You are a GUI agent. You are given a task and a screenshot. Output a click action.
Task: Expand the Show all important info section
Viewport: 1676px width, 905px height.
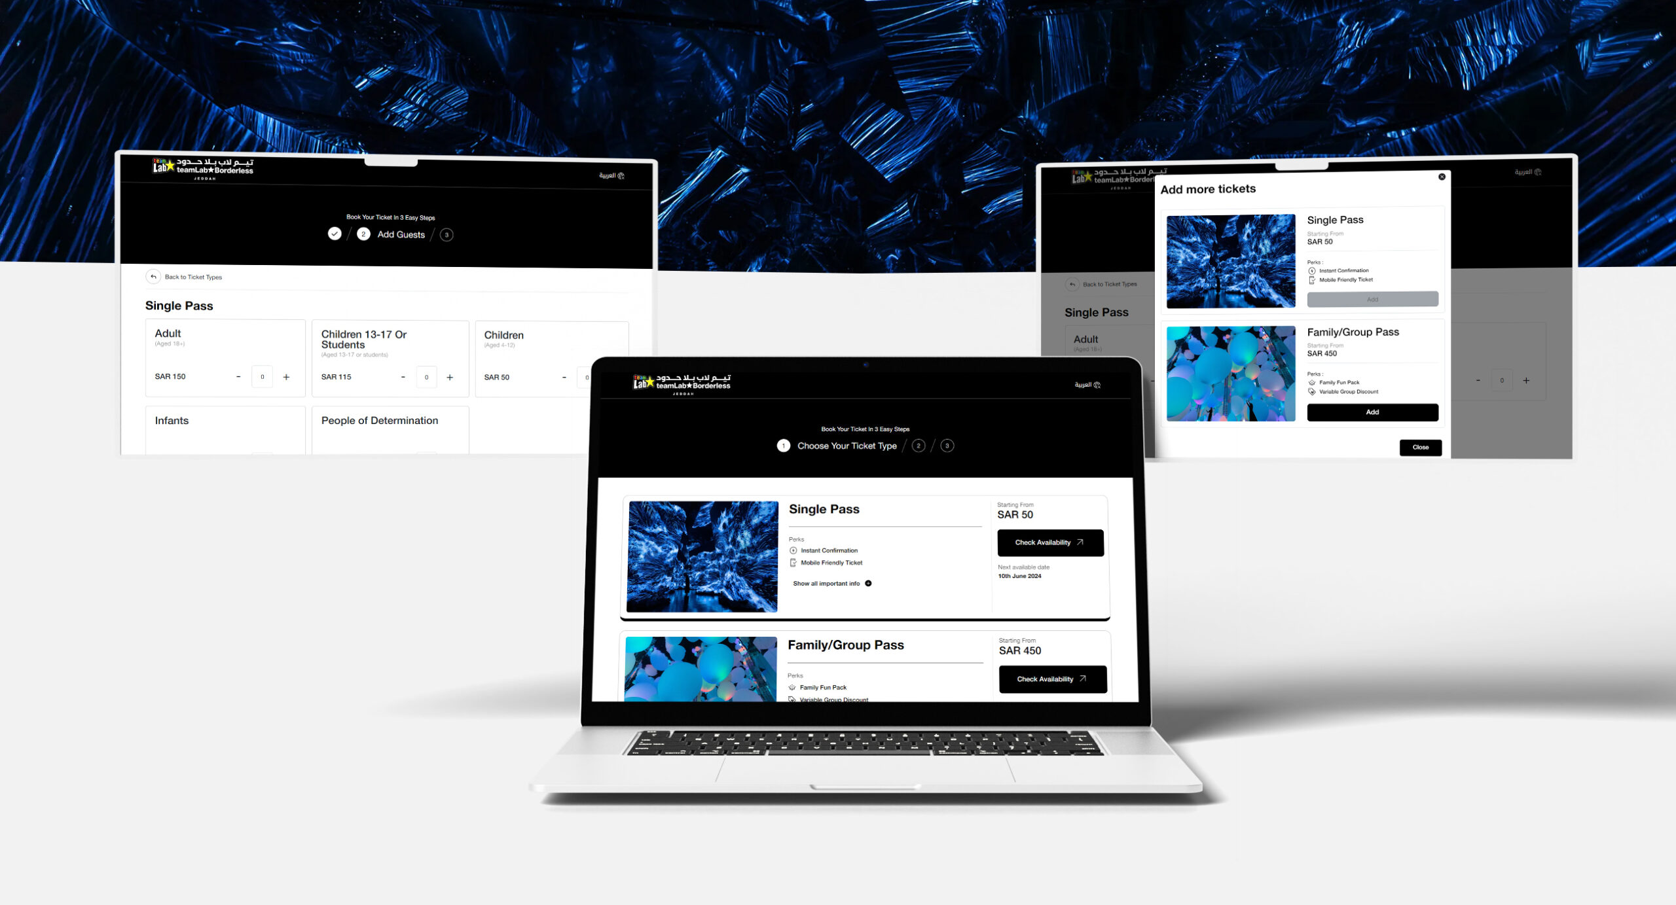point(831,583)
